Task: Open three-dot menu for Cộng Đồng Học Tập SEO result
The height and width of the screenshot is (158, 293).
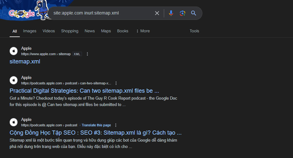Action: [116, 125]
